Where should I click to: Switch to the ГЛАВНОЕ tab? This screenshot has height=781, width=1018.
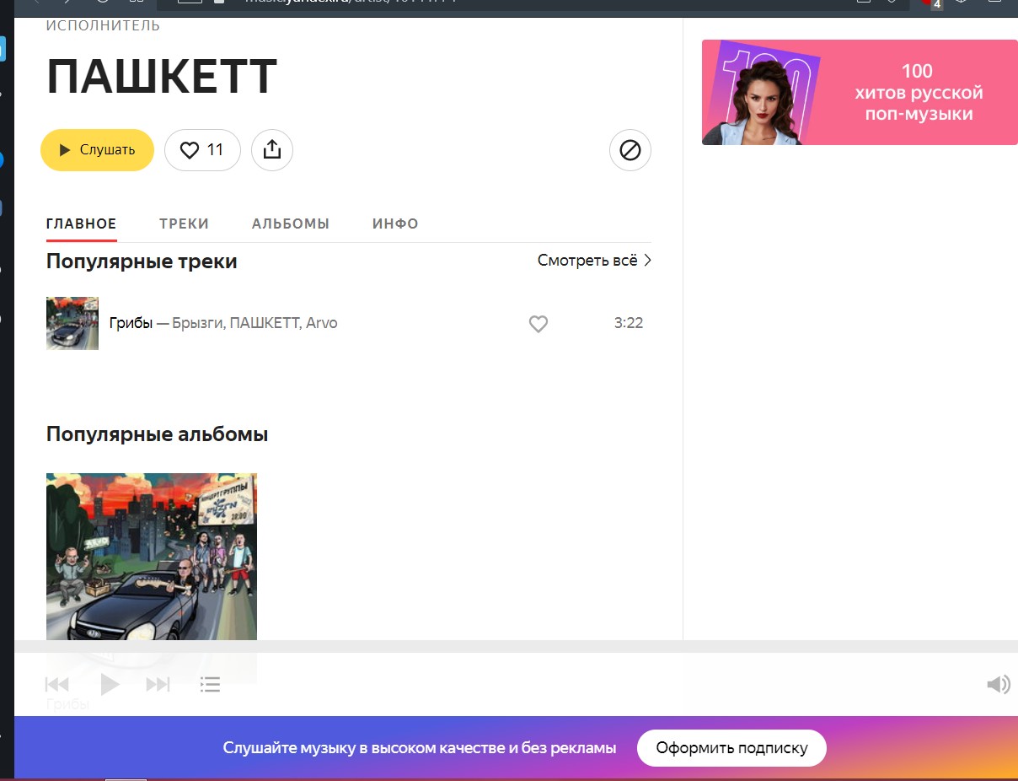coord(82,224)
